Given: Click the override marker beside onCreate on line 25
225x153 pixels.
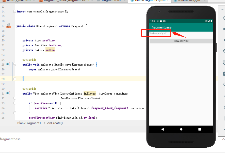Looking at the screenshot, I should (x=8, y=64).
